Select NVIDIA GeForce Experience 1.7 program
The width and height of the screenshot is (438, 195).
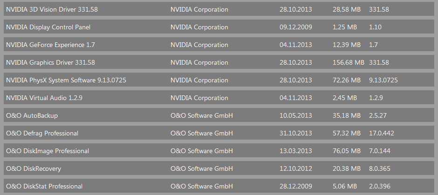47,45
